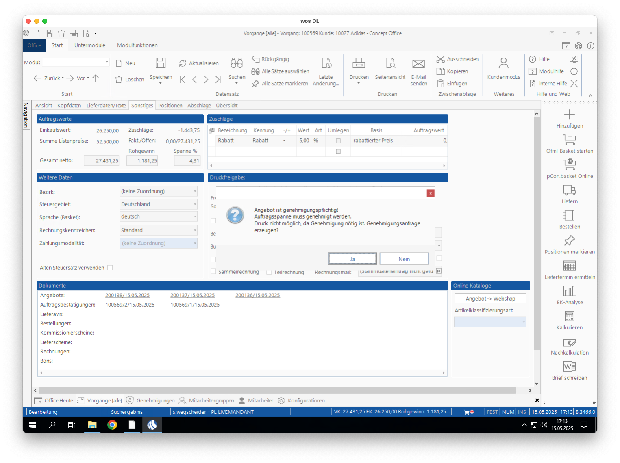Delete record via Löschen icon
Viewport: 620px width, 463px height.
tap(119, 80)
